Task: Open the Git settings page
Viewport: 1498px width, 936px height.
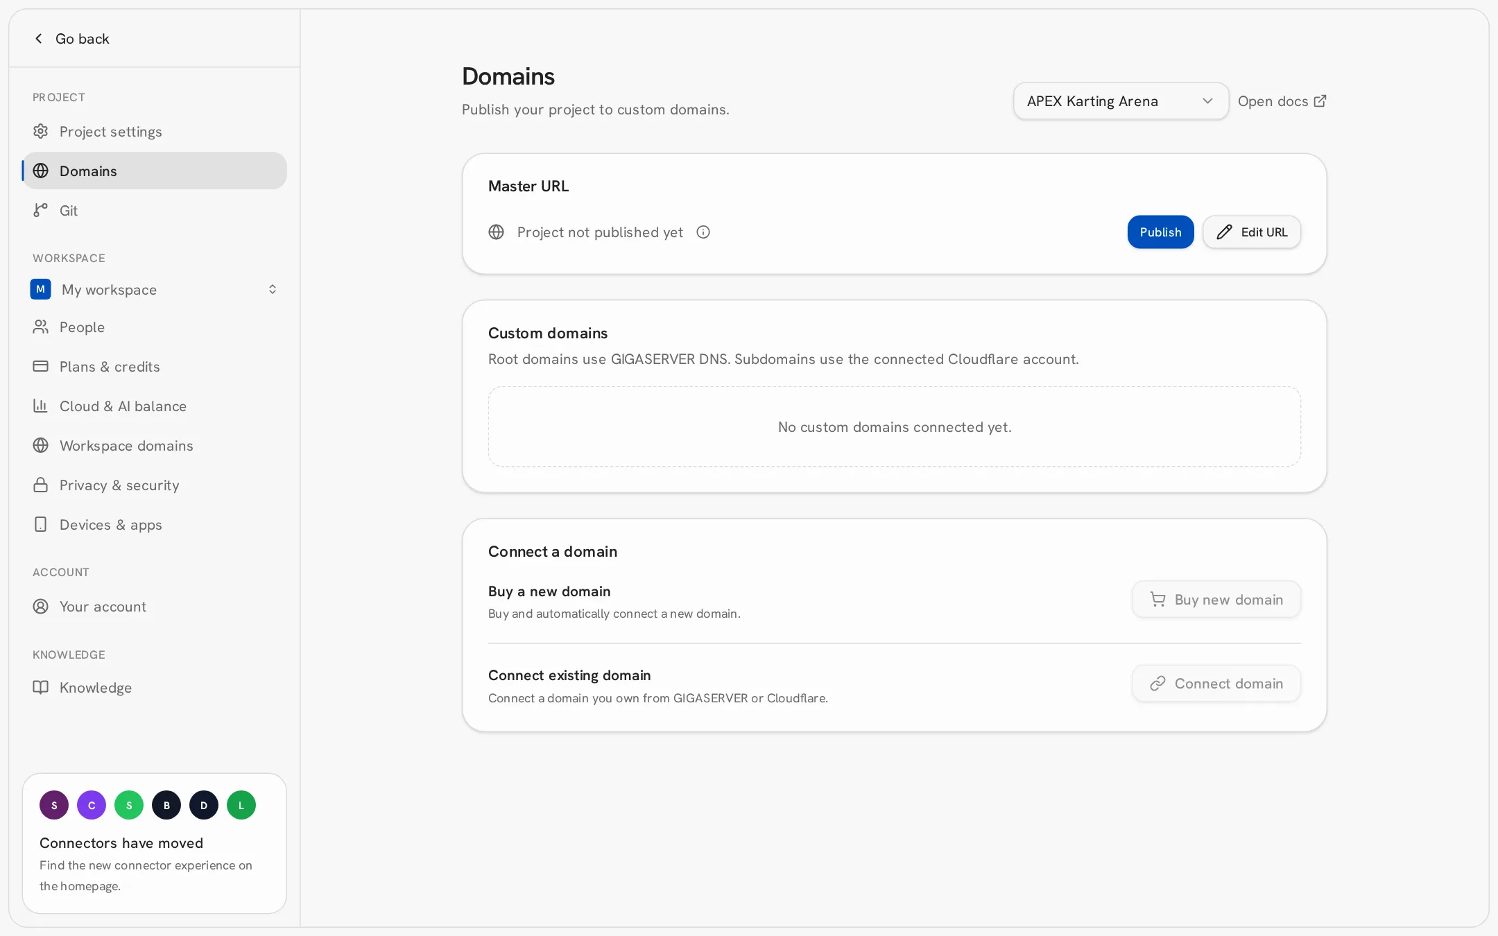Action: point(155,210)
